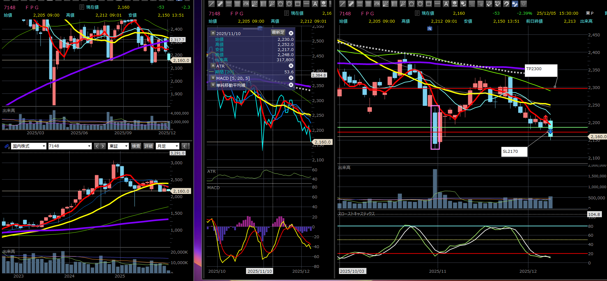Collapse the ATR legend section
This screenshot has height=281, width=607.
(x=213, y=66)
